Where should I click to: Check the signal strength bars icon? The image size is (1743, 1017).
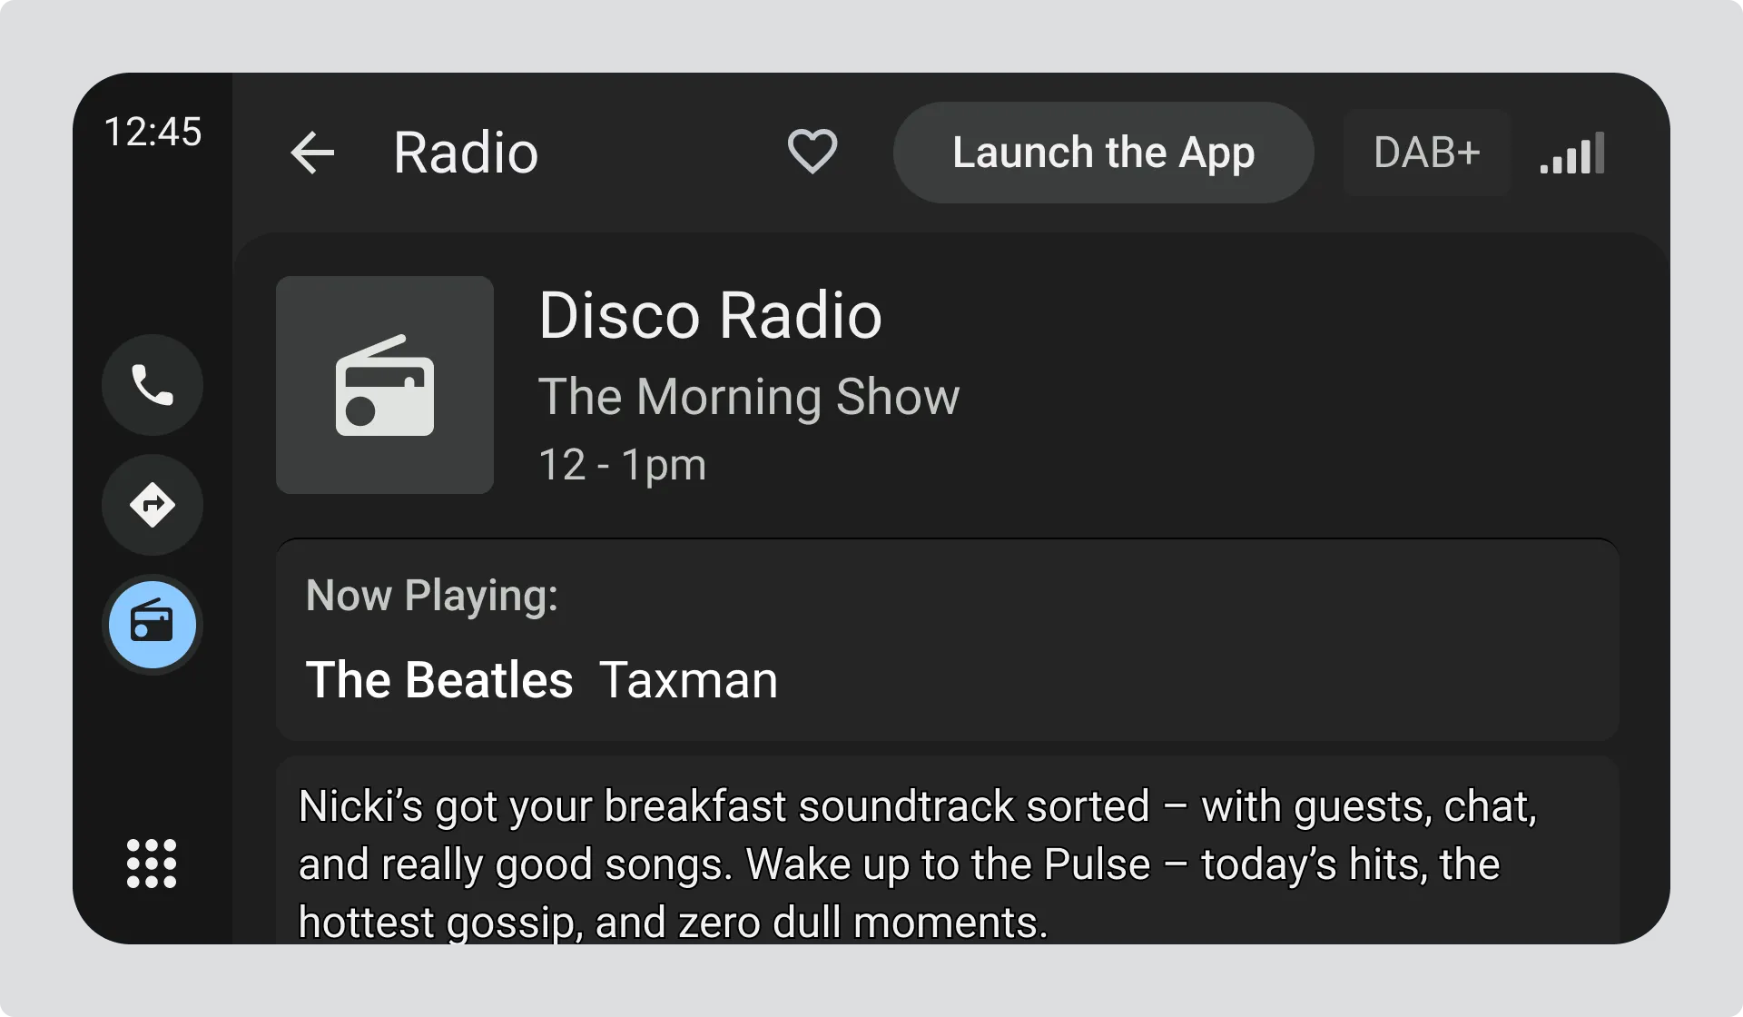coord(1572,153)
